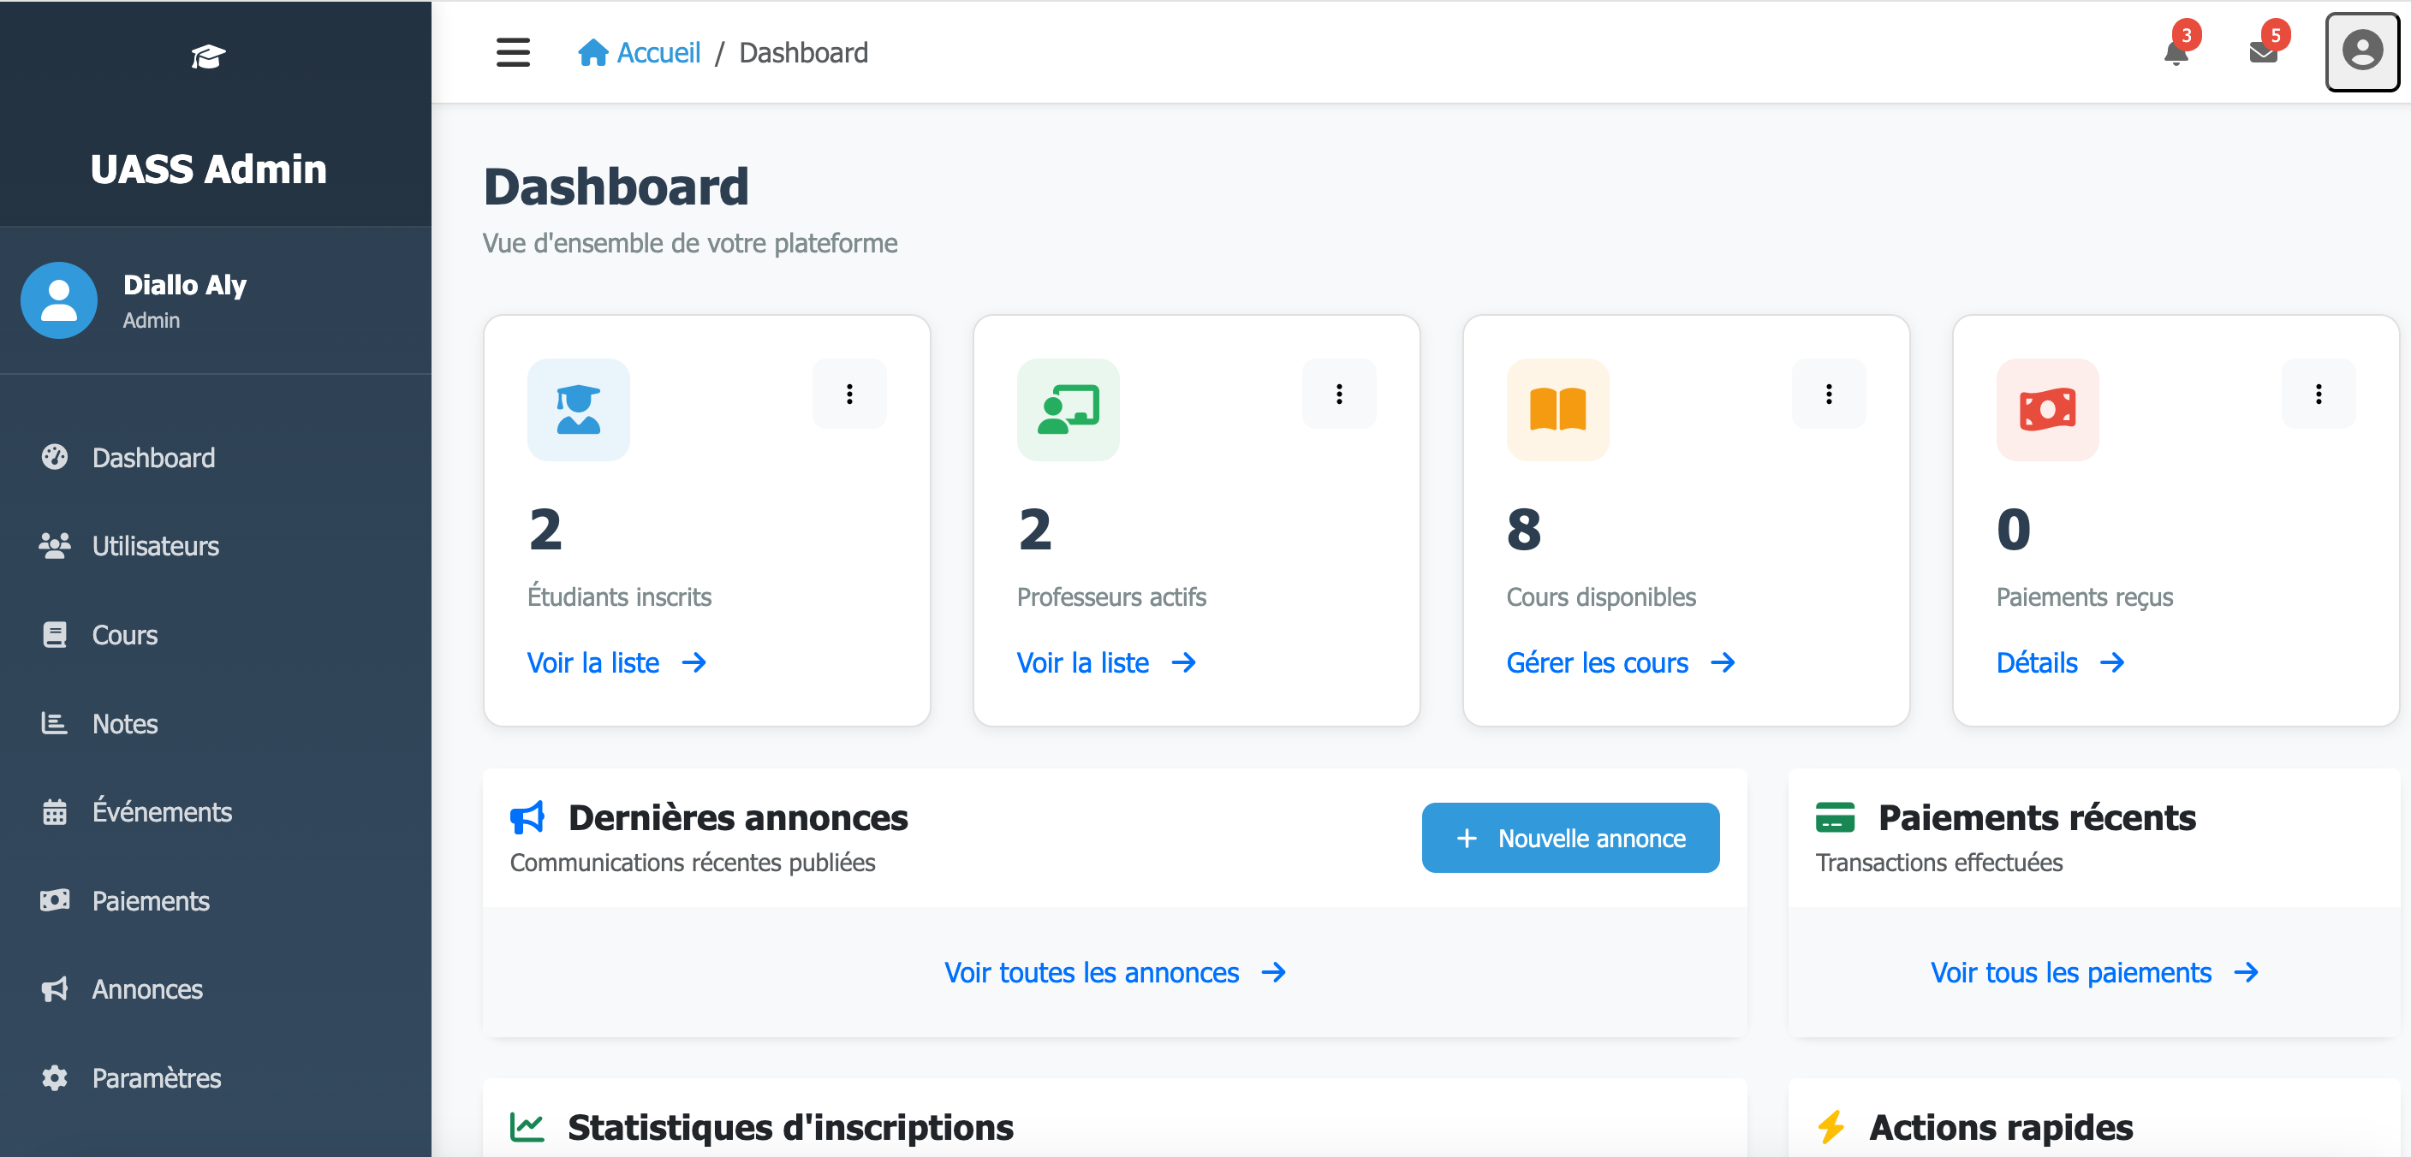Open kebab menu on Étudiants inscrits card
Viewport: 2411px width, 1157px height.
(849, 394)
